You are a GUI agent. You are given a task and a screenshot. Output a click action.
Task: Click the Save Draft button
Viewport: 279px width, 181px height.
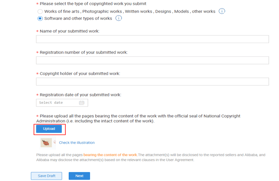(46, 176)
